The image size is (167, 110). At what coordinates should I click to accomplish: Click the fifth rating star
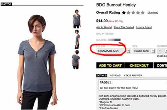[x=143, y=13]
